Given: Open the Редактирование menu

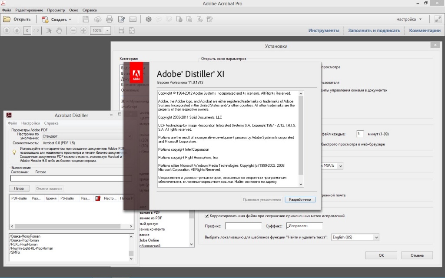Looking at the screenshot, I should tap(29, 10).
